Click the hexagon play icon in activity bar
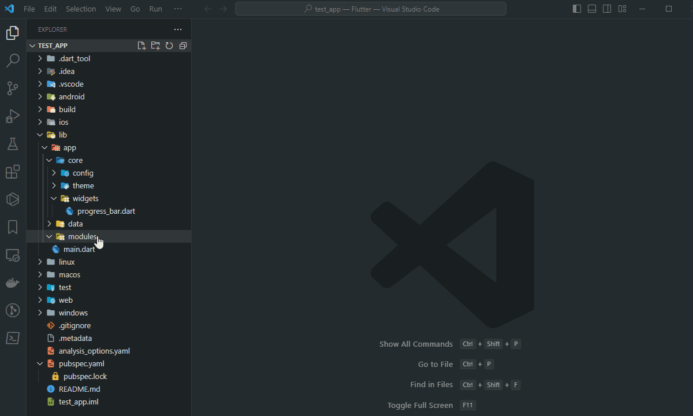The width and height of the screenshot is (693, 416). pos(13,199)
